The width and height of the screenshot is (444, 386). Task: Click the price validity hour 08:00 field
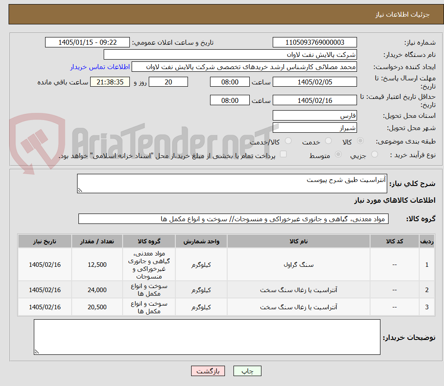229,100
